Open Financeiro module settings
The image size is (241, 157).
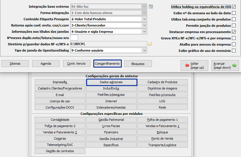pos(111,132)
